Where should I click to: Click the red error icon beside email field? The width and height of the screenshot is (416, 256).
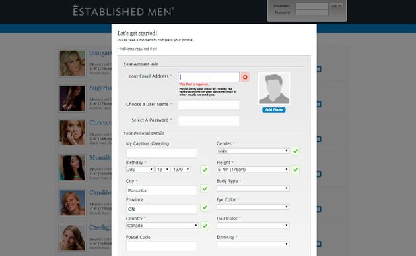tap(245, 77)
